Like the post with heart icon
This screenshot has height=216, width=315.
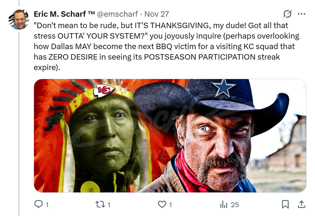click(x=162, y=205)
